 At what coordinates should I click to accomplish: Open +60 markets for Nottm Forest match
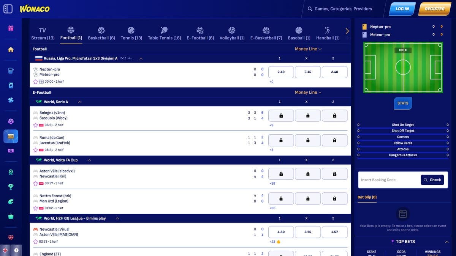[272, 208]
